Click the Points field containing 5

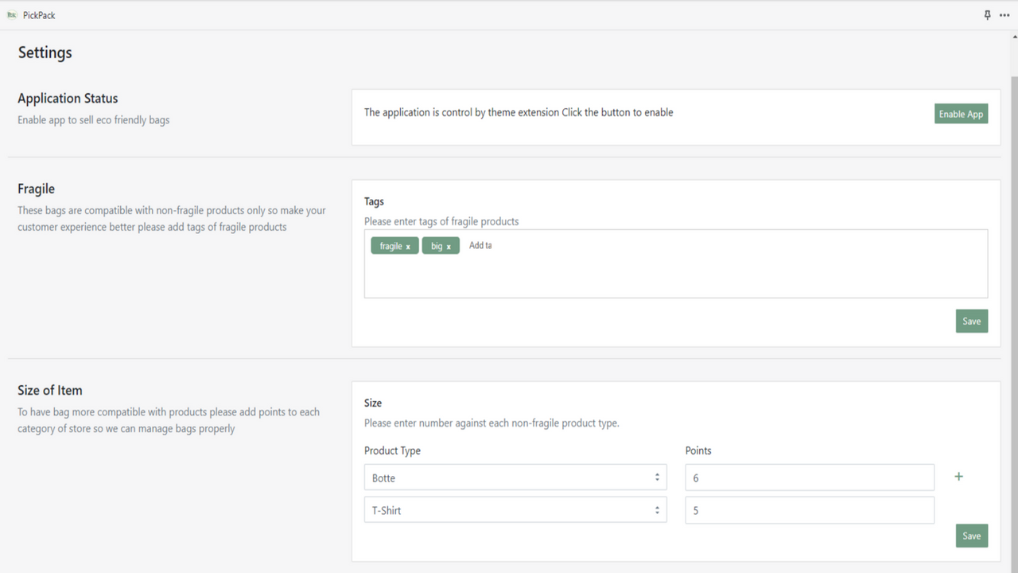tap(809, 510)
